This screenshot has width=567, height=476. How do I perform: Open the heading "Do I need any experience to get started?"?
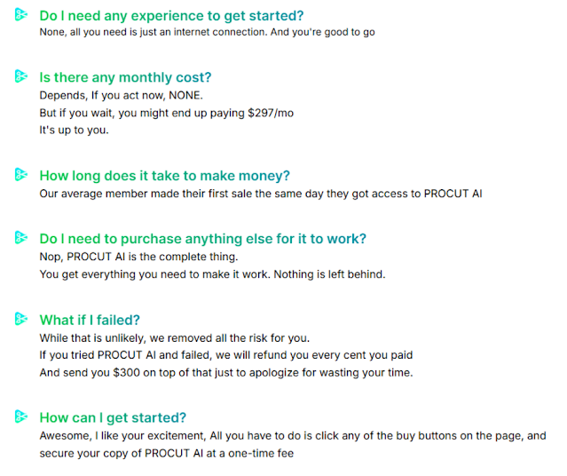[x=171, y=16]
